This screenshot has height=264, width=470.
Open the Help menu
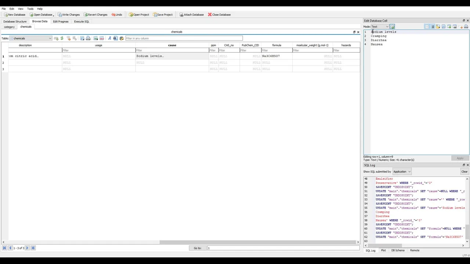(x=40, y=9)
